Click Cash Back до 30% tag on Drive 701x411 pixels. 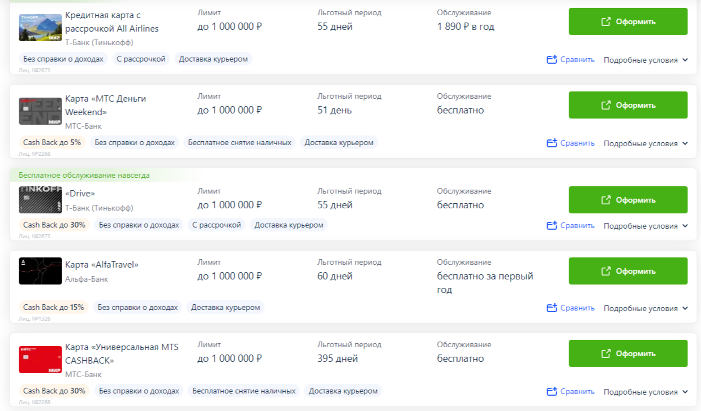[x=54, y=225]
